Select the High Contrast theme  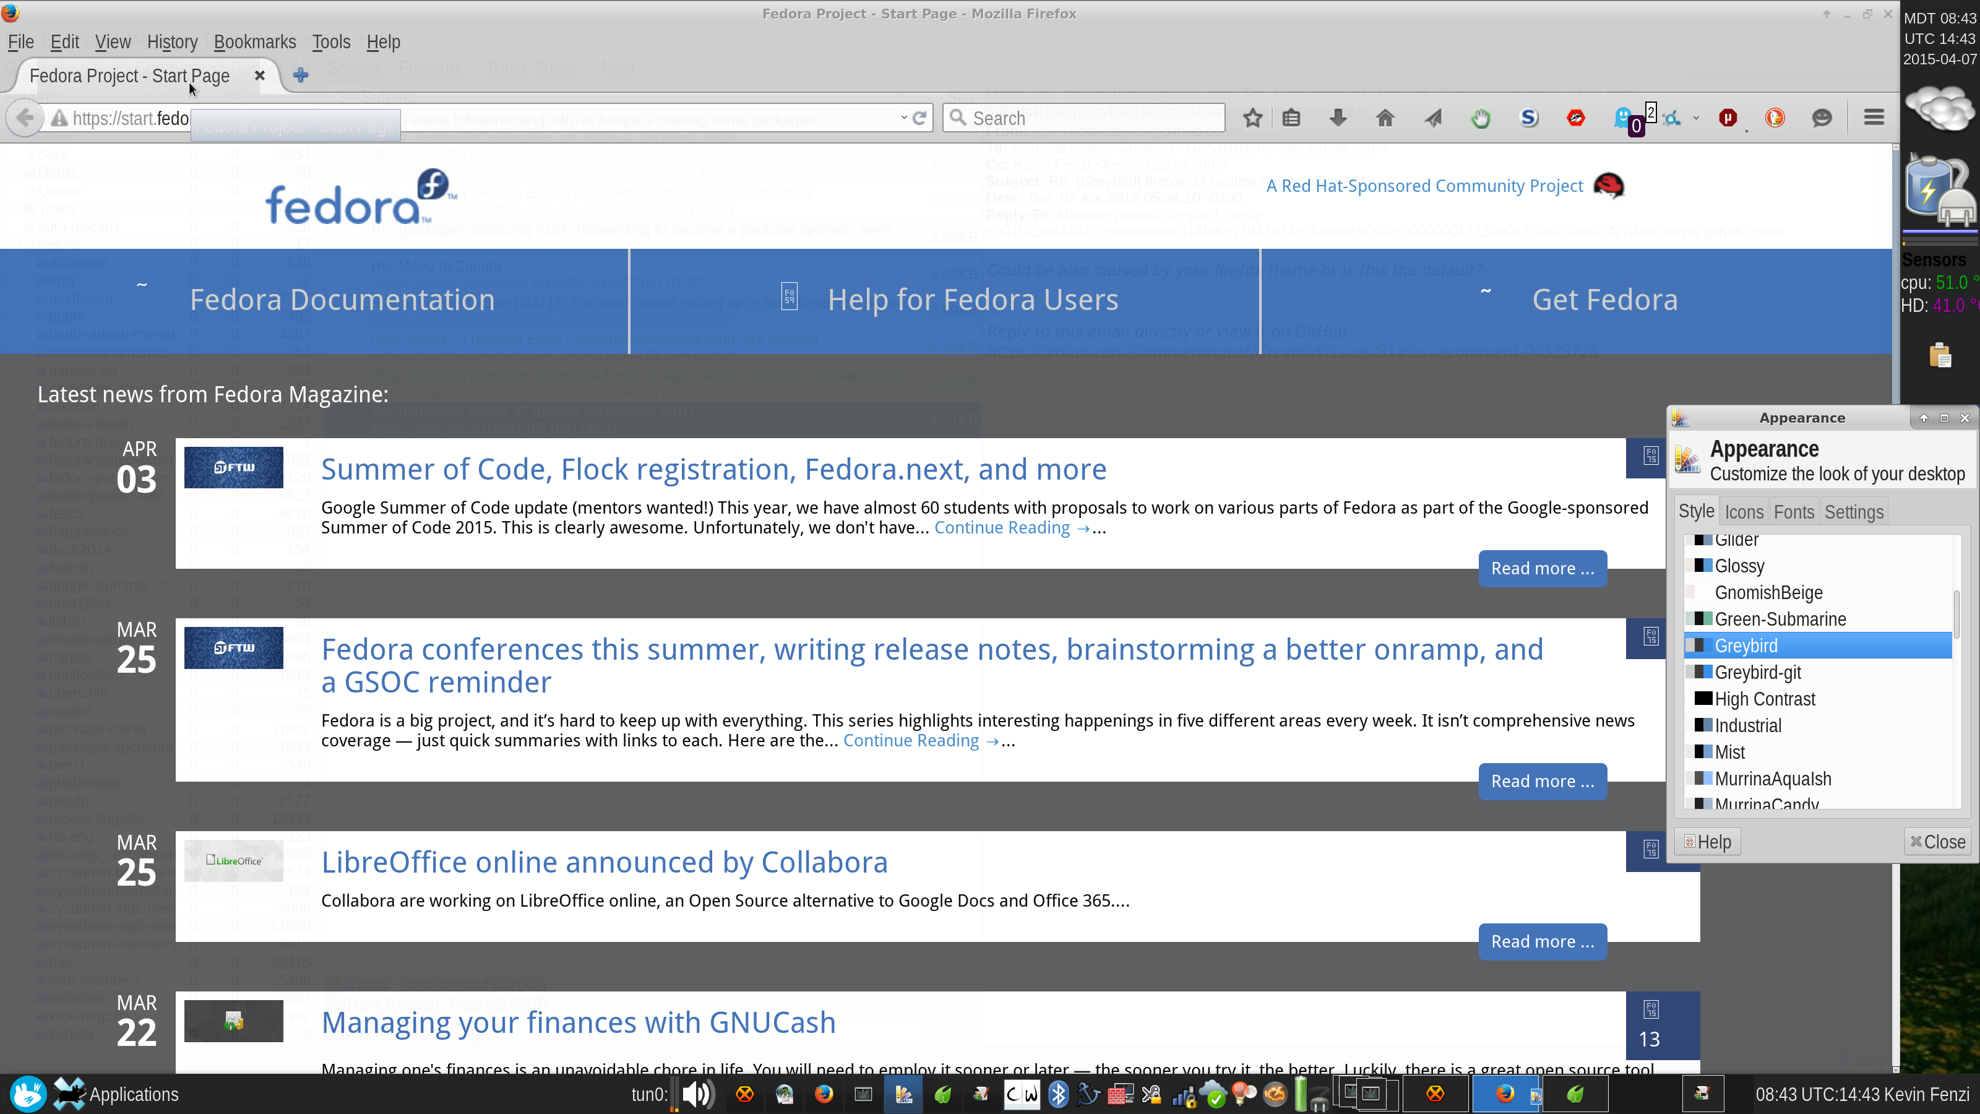pos(1818,699)
